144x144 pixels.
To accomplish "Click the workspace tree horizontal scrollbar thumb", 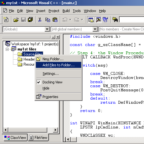I will click(x=28, y=130).
